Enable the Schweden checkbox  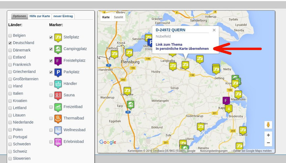(x=10, y=144)
